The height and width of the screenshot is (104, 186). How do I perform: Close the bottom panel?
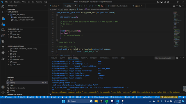183,58
